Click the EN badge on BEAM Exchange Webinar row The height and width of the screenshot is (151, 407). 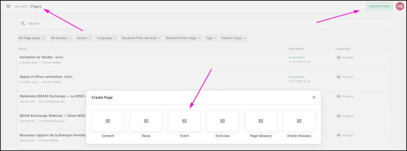339,116
